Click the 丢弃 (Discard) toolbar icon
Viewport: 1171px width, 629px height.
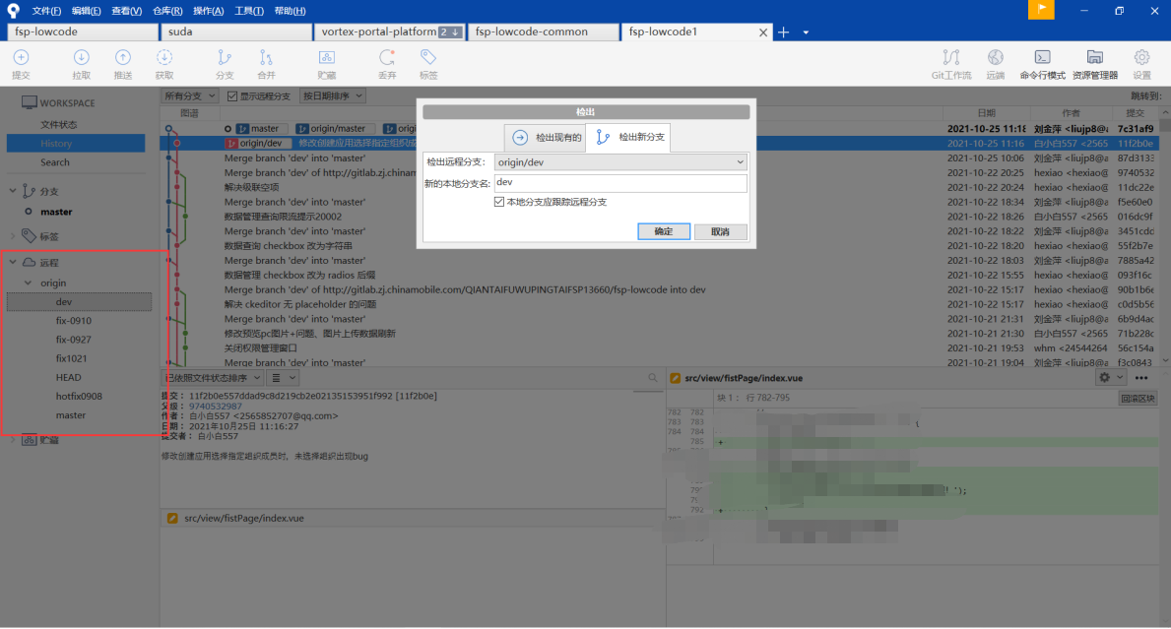pyautogui.click(x=387, y=57)
